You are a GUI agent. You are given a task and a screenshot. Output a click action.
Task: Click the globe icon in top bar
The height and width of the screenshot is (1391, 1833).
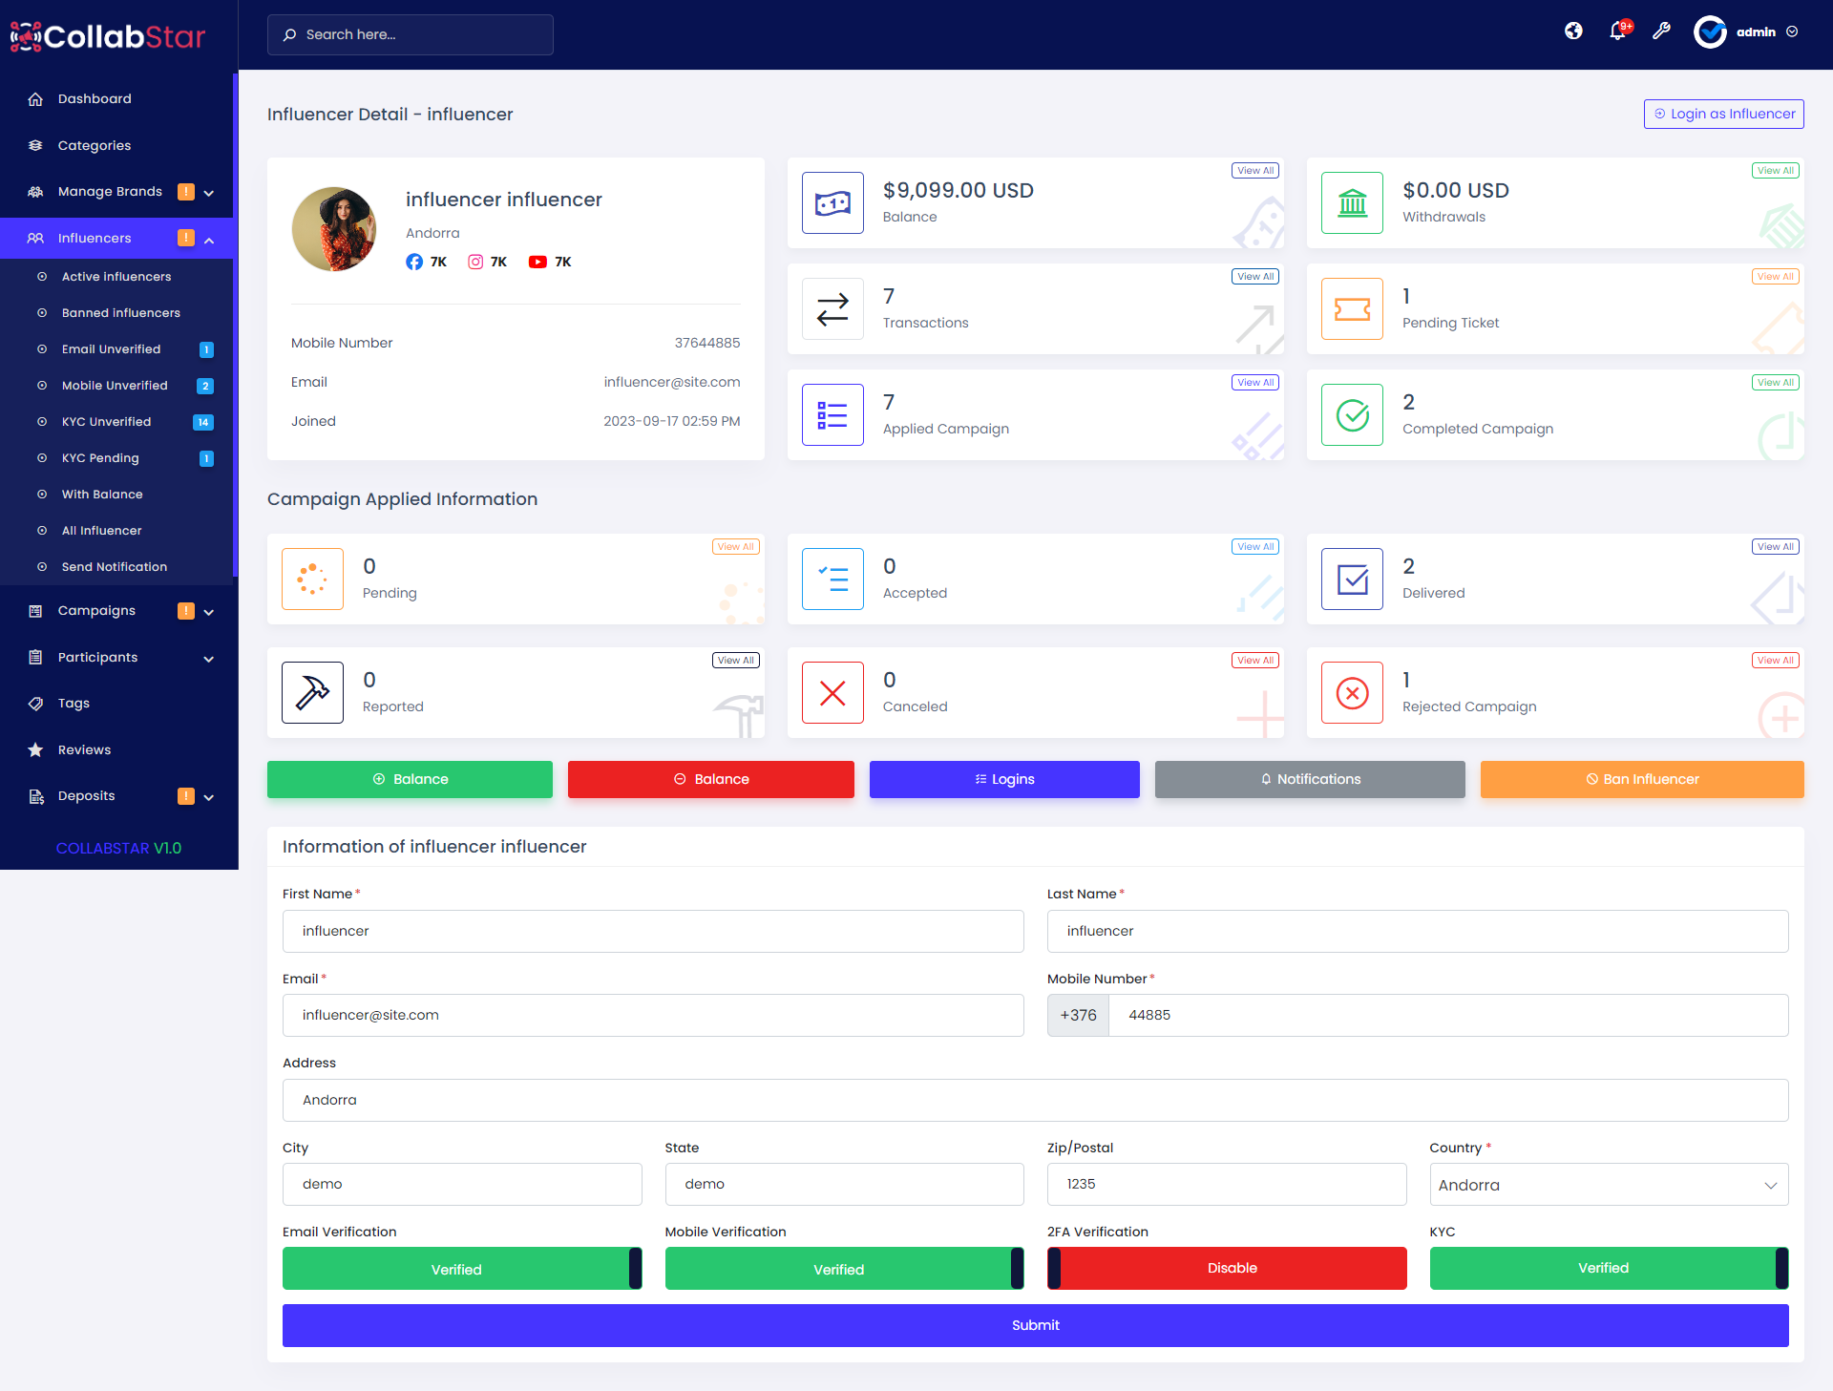tap(1572, 32)
